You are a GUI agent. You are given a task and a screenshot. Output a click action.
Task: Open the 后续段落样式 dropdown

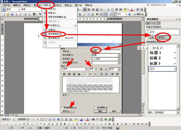point(119,62)
